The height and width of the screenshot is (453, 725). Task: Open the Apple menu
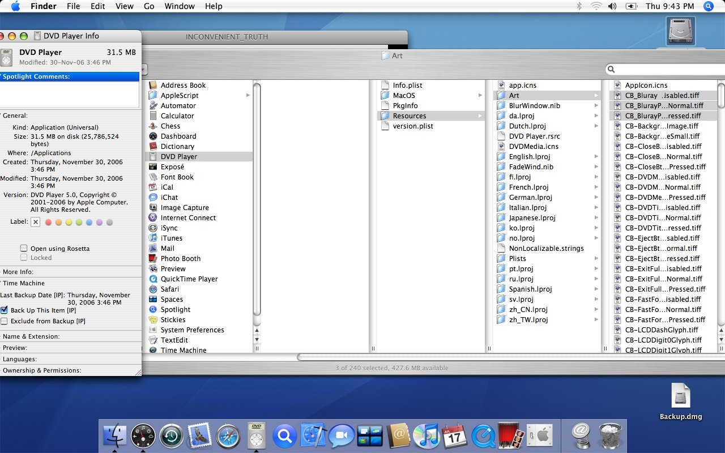[x=15, y=6]
